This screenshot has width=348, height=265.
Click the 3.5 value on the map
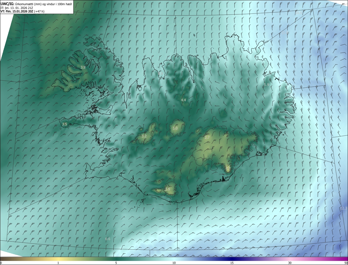(64, 124)
